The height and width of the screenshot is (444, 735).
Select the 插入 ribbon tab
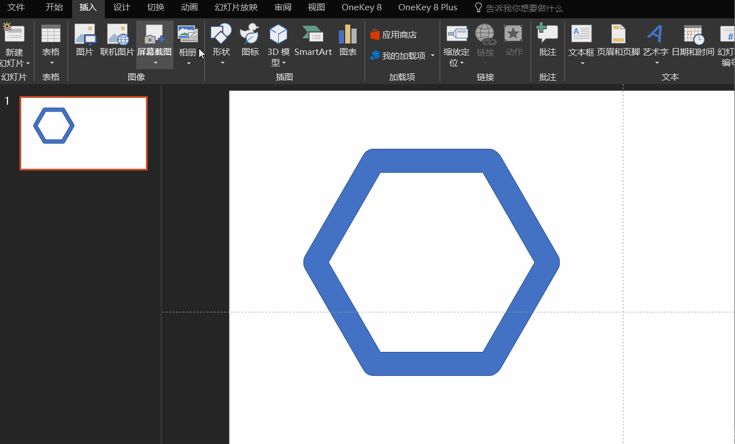[x=88, y=8]
